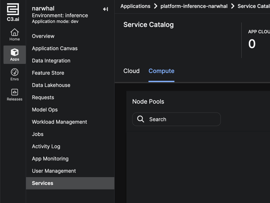Open Model Ops from sidebar
This screenshot has height=203, width=270.
coord(45,110)
